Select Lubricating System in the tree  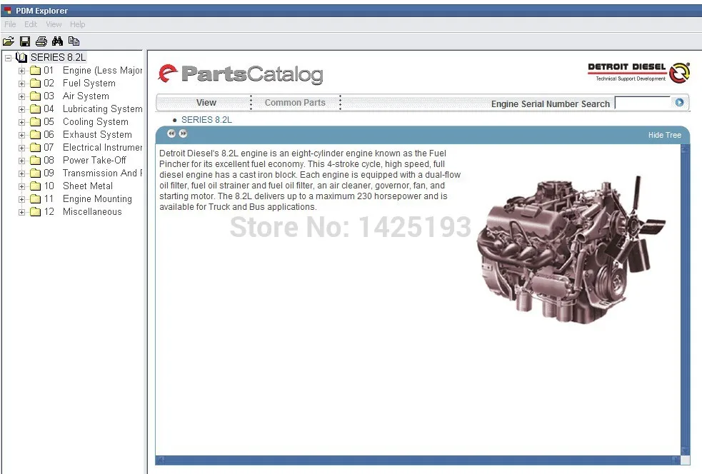tap(103, 109)
